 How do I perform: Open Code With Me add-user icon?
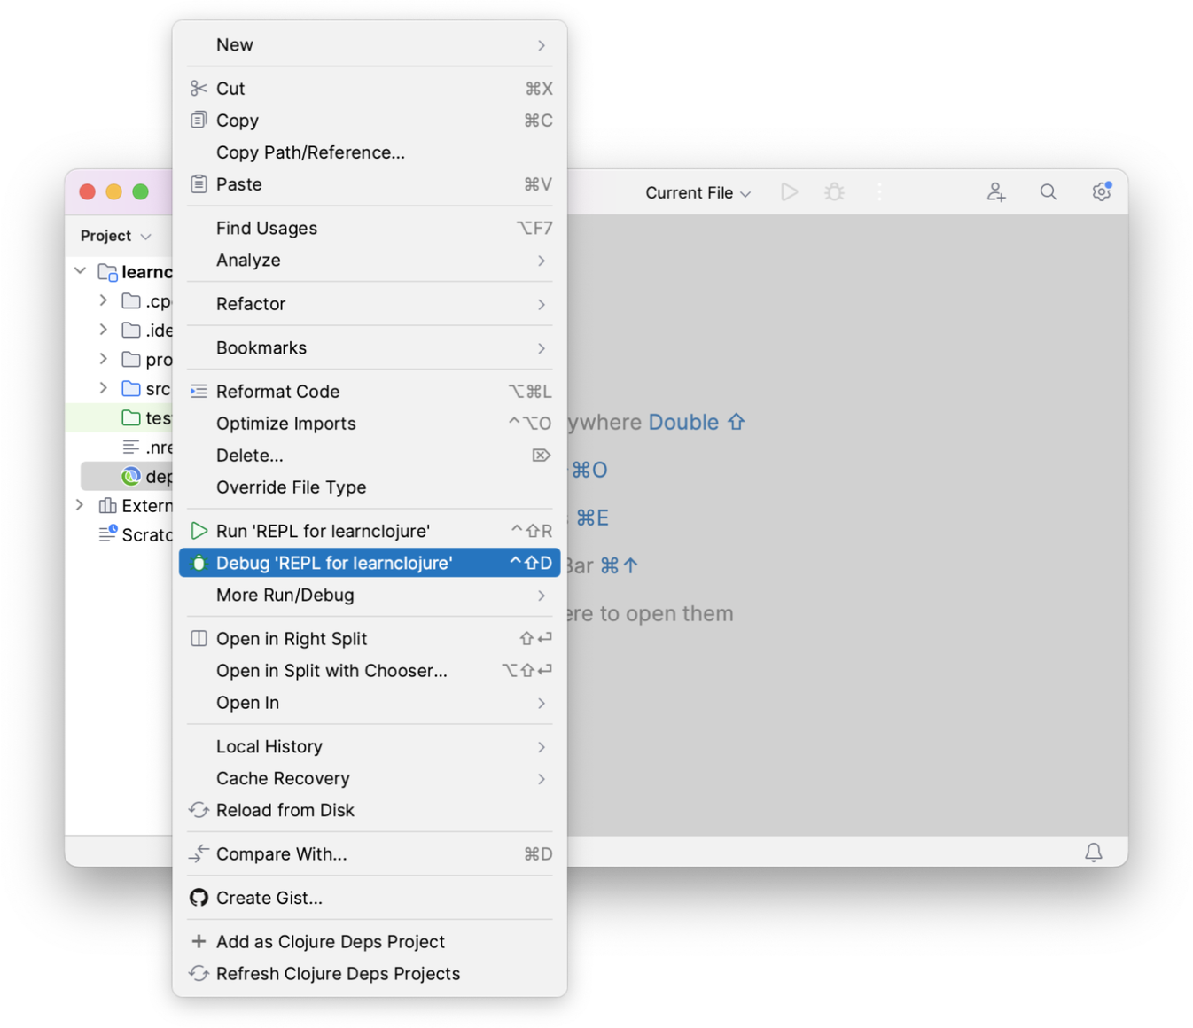(x=996, y=192)
